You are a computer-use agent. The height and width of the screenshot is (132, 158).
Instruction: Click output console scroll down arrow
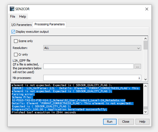tap(145, 112)
